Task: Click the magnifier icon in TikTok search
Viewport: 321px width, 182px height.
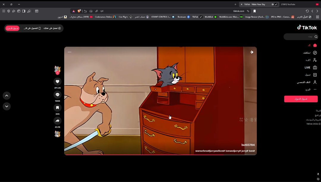Action: (316, 37)
